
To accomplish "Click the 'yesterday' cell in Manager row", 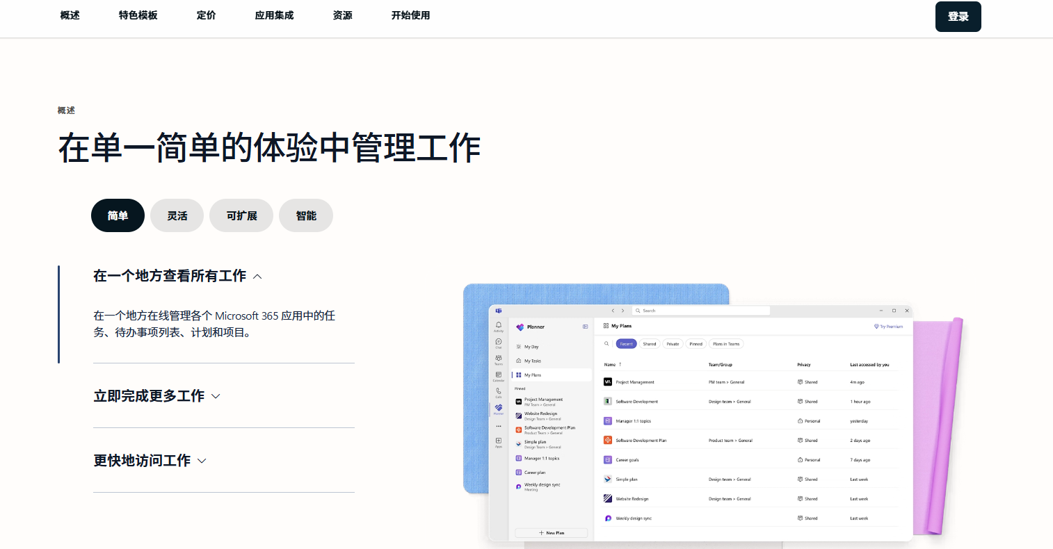I will point(859,421).
